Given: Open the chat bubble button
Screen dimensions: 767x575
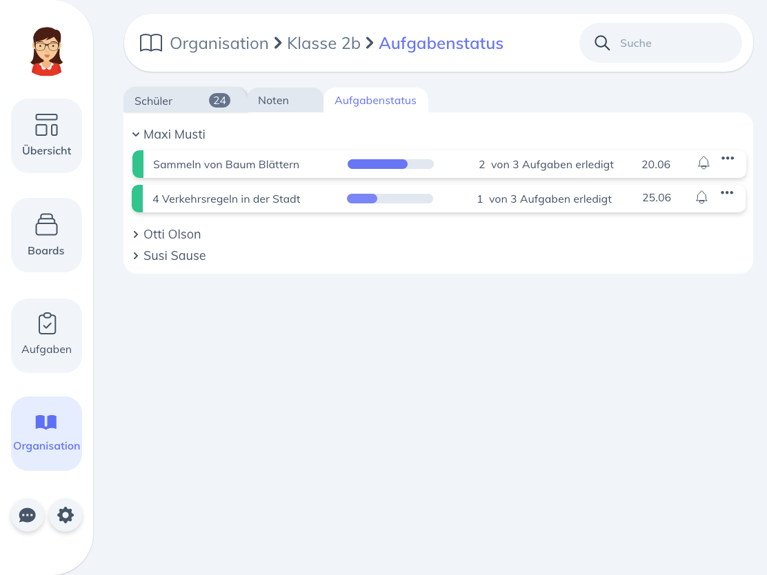Looking at the screenshot, I should tap(28, 515).
